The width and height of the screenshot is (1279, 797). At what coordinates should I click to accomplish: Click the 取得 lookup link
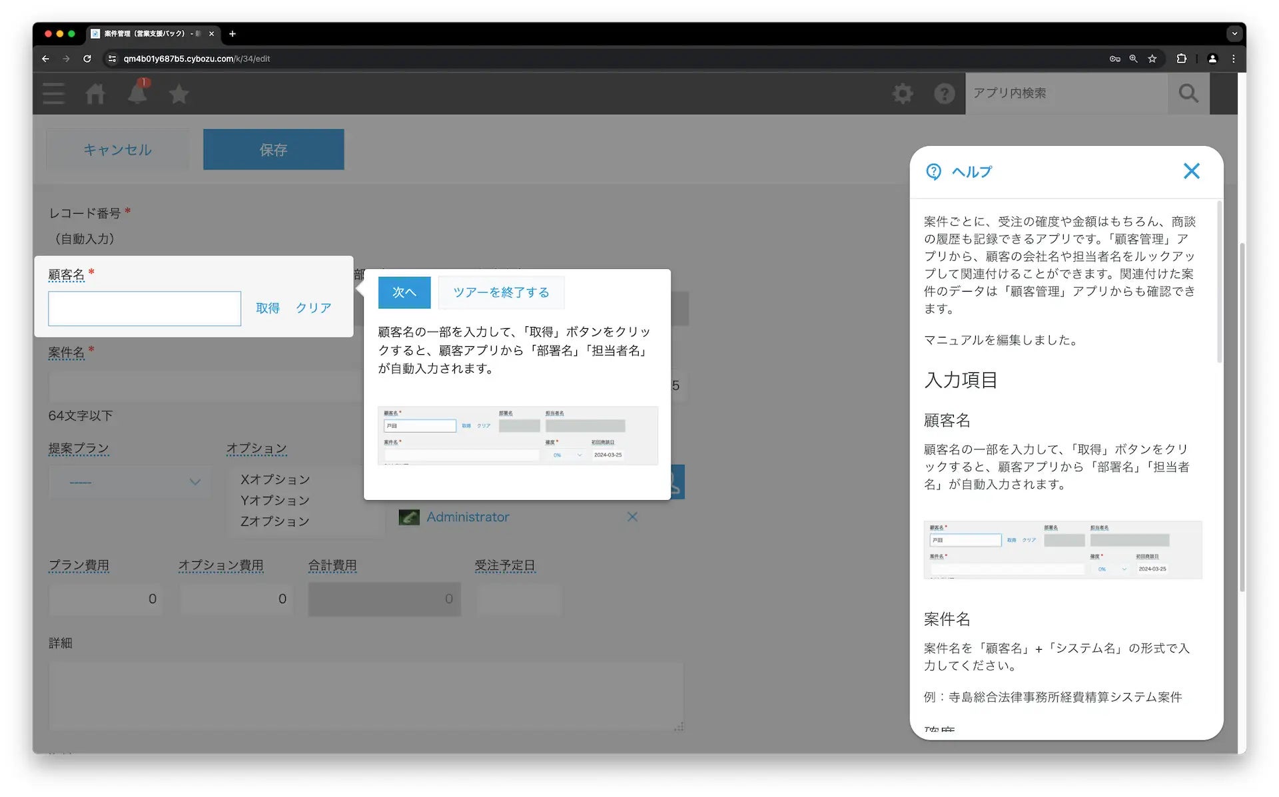click(x=268, y=308)
